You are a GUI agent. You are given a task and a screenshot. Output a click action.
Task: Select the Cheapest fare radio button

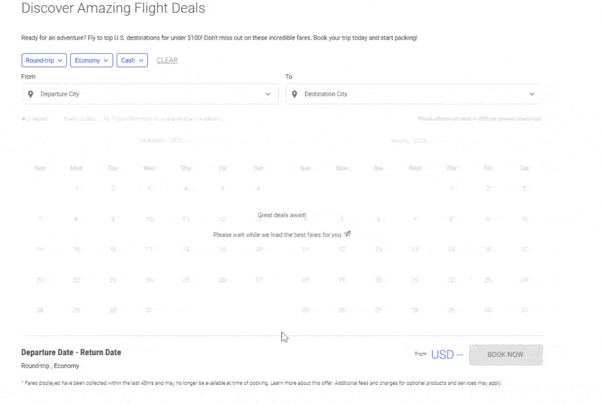(x=23, y=118)
